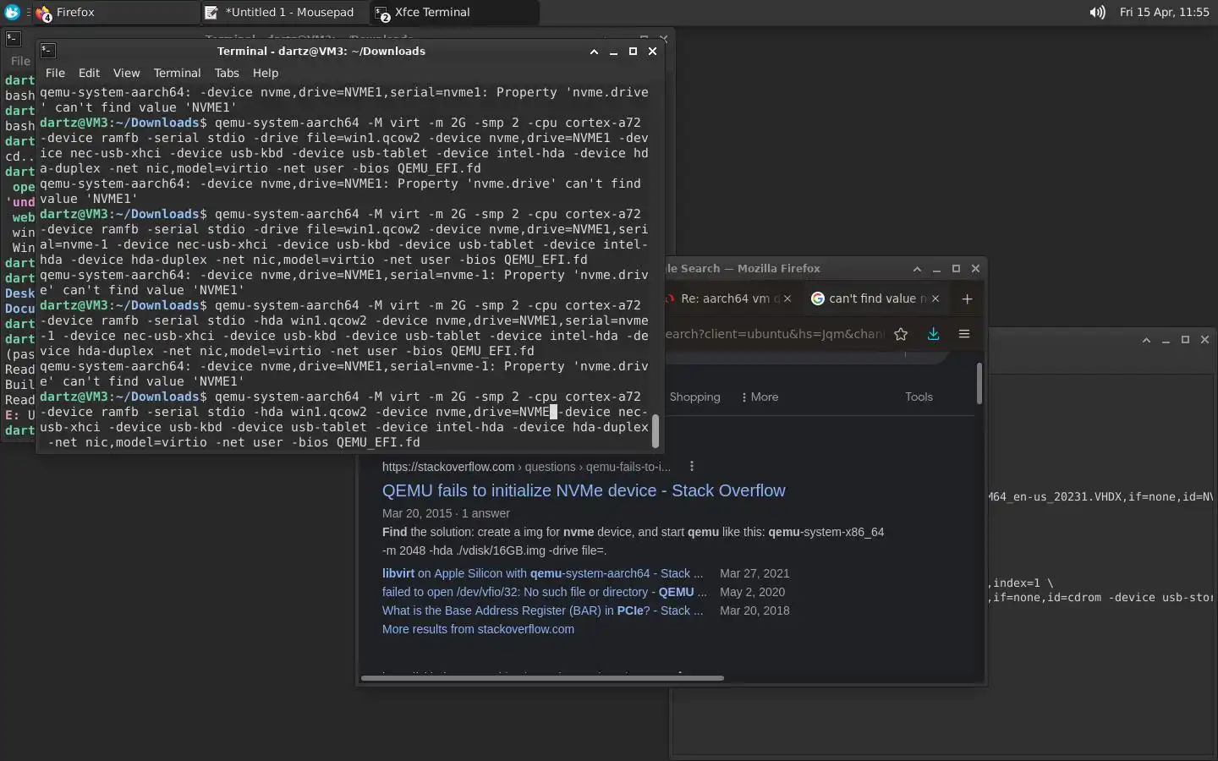Open the Terminal menu in terminal window
This screenshot has width=1218, height=761.
[x=177, y=73]
